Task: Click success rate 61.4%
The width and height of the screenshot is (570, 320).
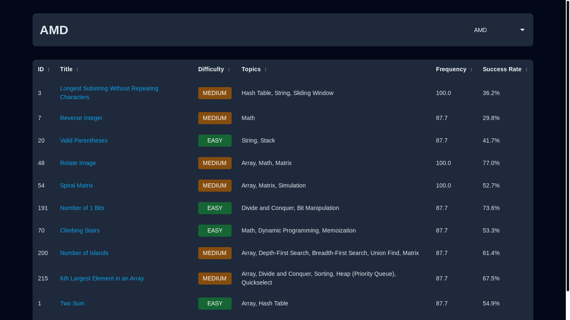Action: (491, 253)
